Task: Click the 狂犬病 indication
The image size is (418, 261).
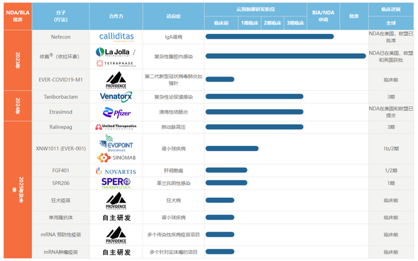Action: pyautogui.click(x=174, y=200)
